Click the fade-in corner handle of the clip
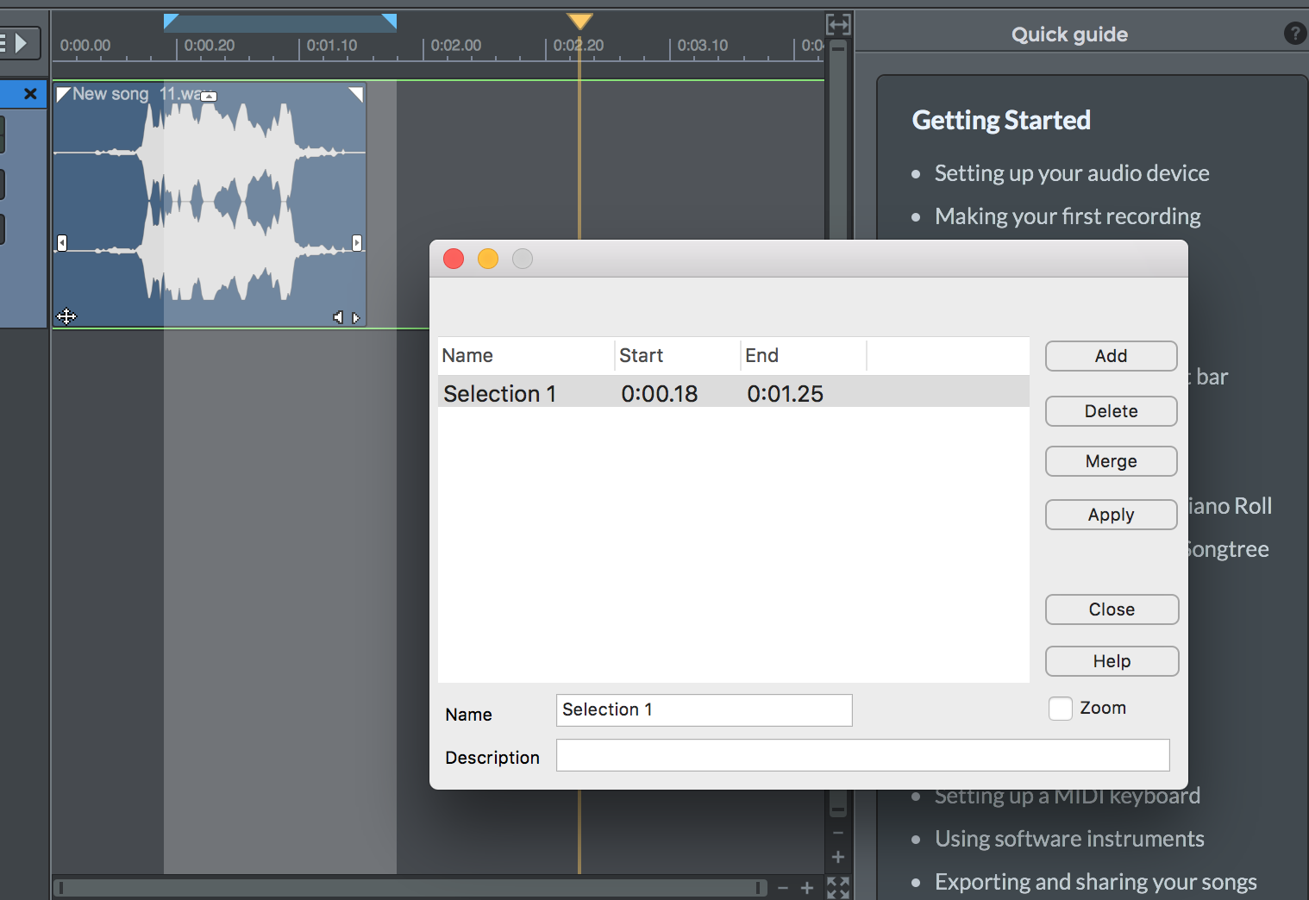This screenshot has width=1309, height=900. pos(63,94)
